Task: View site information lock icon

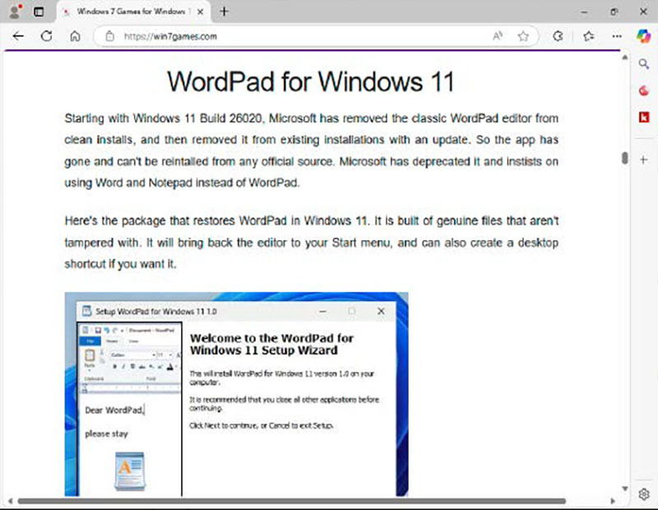Action: (x=110, y=36)
